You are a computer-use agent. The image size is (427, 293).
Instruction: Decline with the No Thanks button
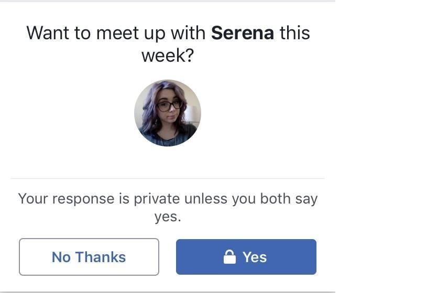pos(89,257)
